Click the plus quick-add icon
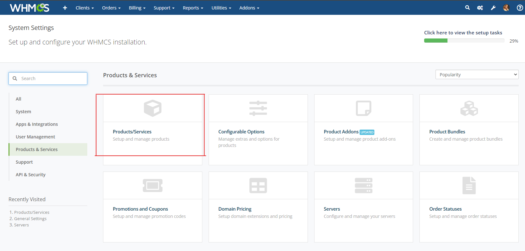This screenshot has width=525, height=251. tap(65, 8)
